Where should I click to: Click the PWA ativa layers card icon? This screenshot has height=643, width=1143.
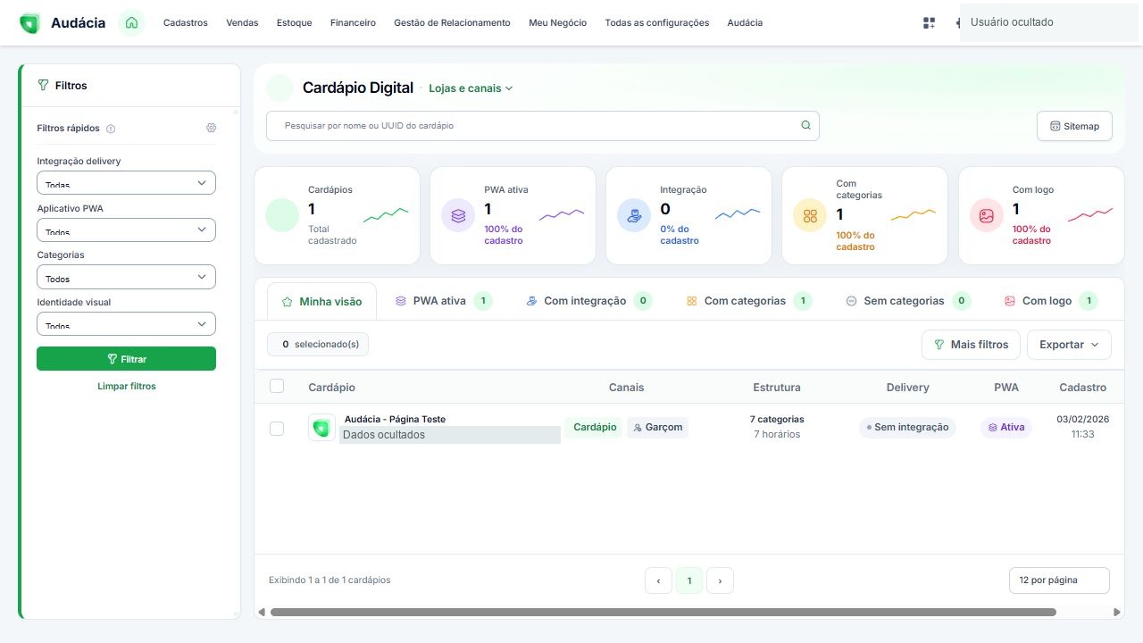pos(458,215)
